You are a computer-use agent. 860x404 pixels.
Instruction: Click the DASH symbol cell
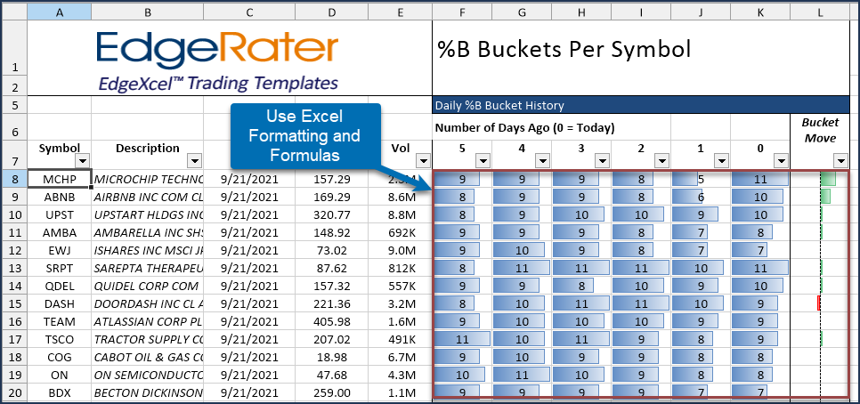click(60, 303)
